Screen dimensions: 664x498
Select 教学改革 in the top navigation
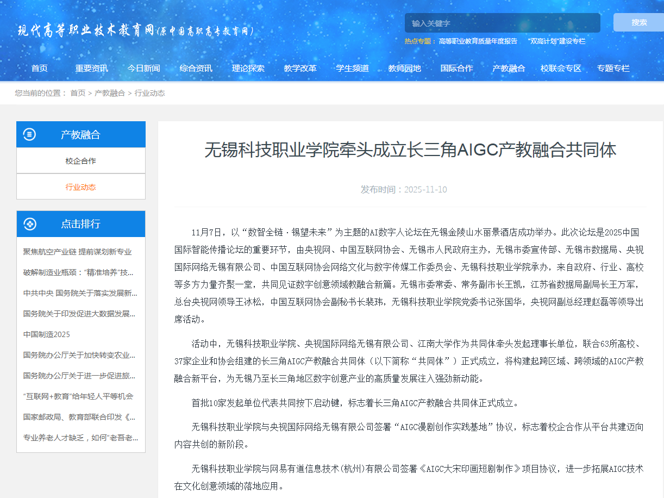300,68
